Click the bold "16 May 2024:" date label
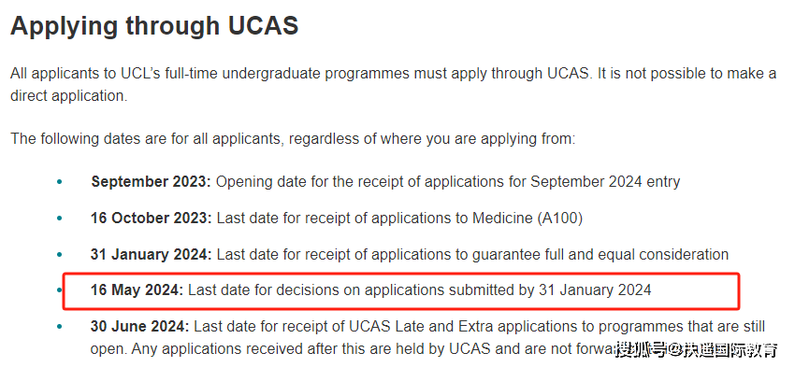 tap(137, 290)
